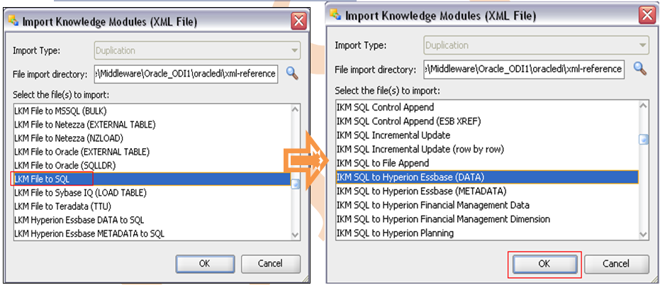
Task: Click scroll up arrow in left file list
Action: [x=296, y=109]
